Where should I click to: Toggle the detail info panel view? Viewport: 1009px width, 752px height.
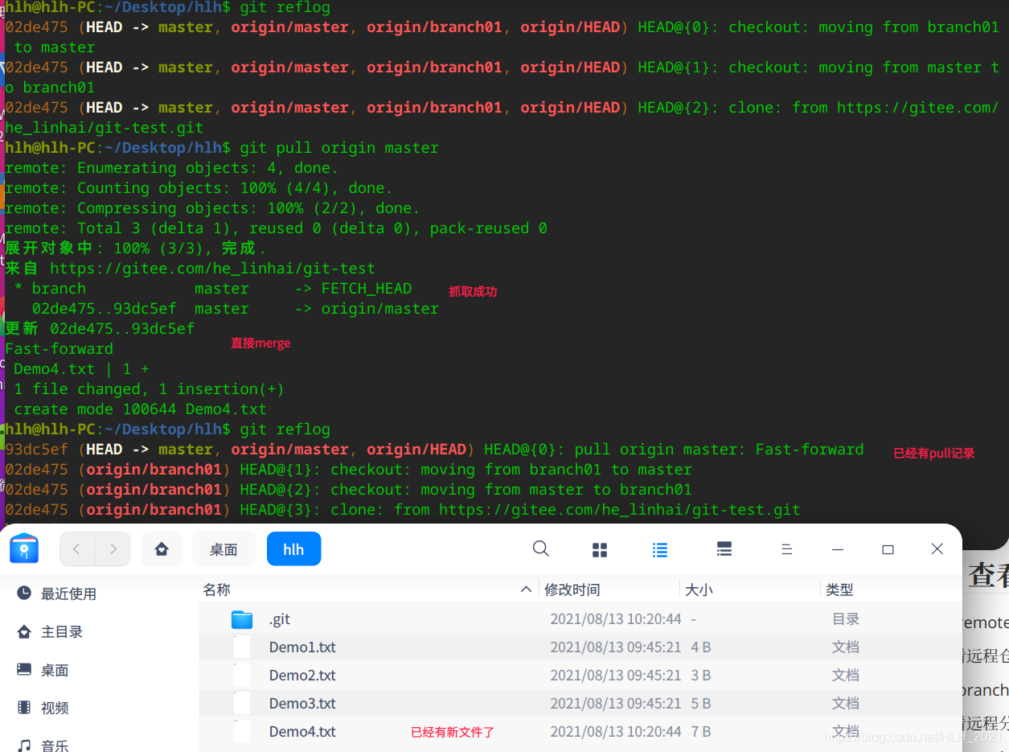point(724,549)
